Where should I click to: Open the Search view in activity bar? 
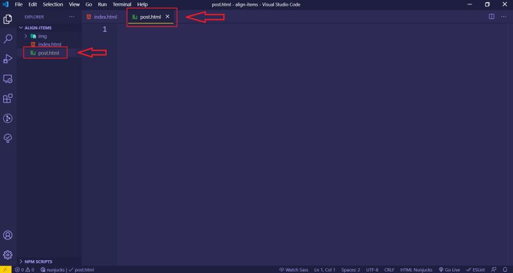click(x=8, y=39)
